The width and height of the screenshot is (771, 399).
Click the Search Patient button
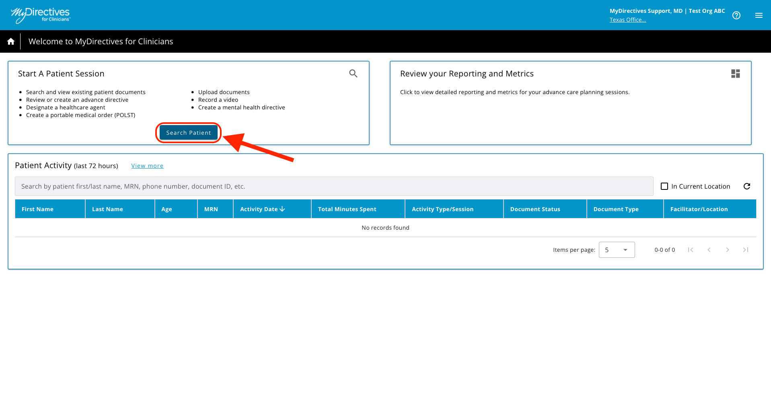(x=189, y=133)
